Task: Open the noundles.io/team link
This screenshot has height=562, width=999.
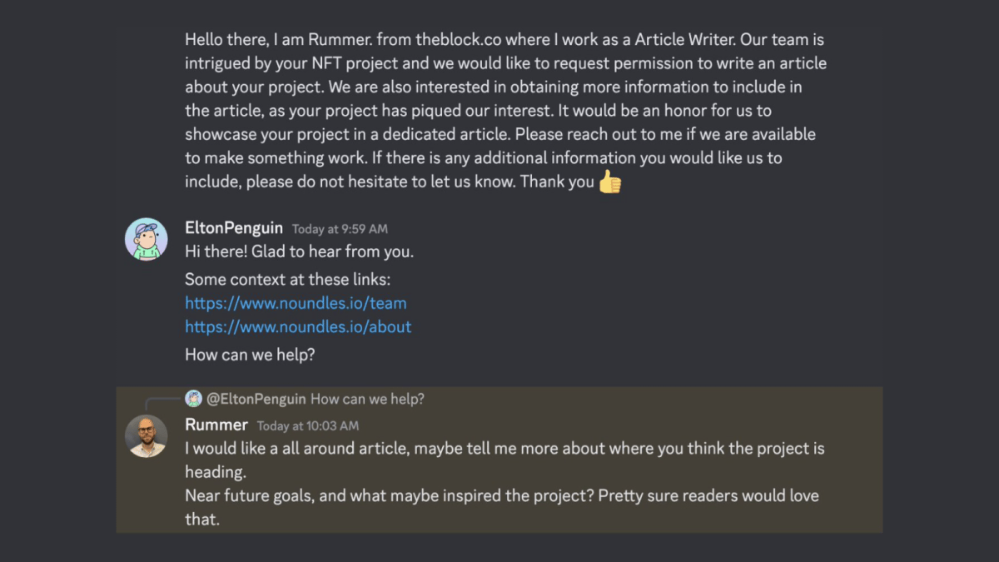Action: (x=296, y=302)
